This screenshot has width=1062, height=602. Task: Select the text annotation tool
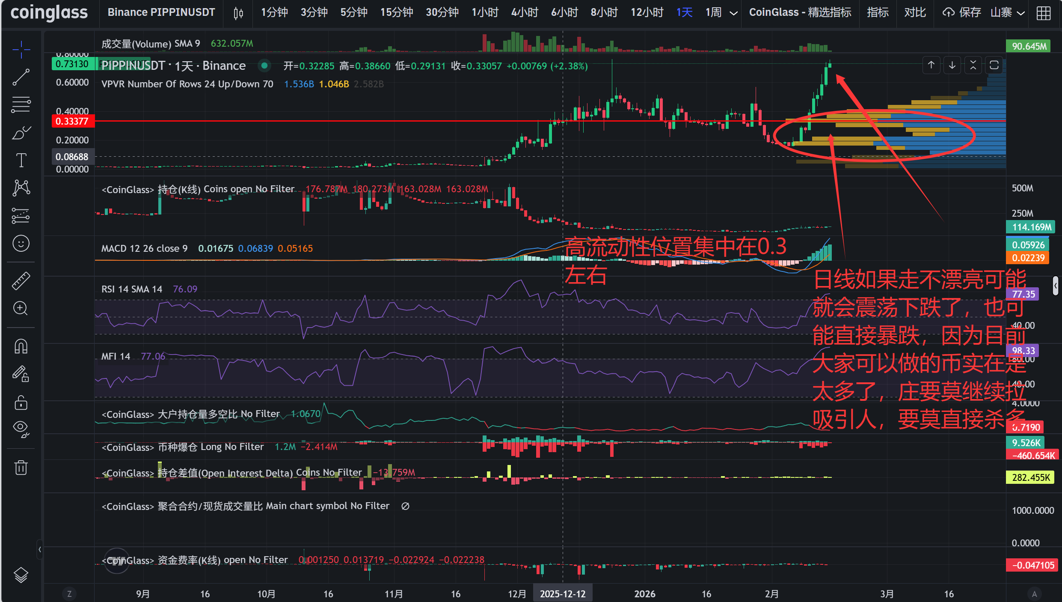tap(21, 161)
